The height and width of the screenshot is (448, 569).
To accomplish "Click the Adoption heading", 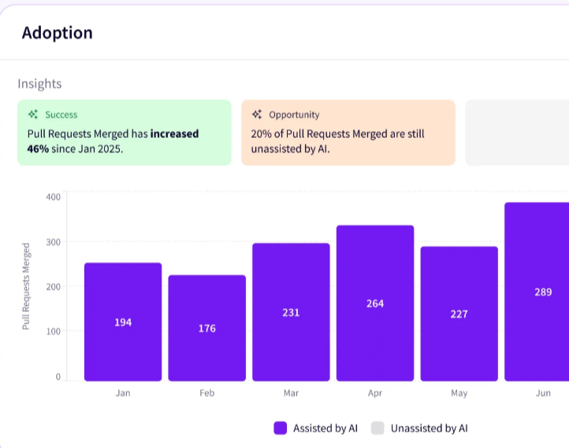I will (x=58, y=33).
